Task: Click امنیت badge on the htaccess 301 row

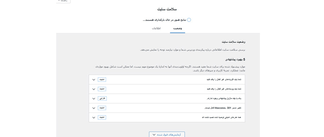Action: pos(102,108)
